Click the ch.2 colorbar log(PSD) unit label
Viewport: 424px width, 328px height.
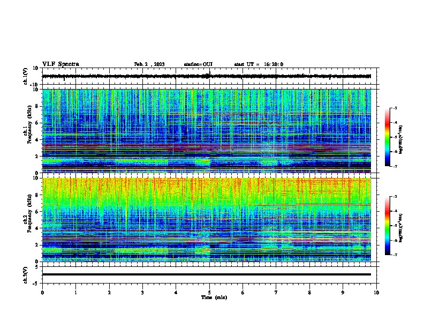tap(401, 228)
